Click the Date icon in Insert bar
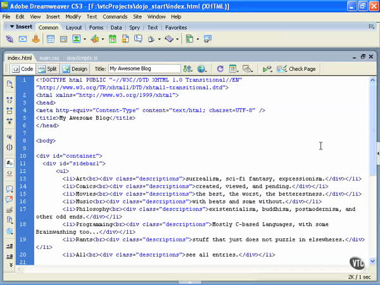Viewport: 380px width, 285px height. click(112, 39)
